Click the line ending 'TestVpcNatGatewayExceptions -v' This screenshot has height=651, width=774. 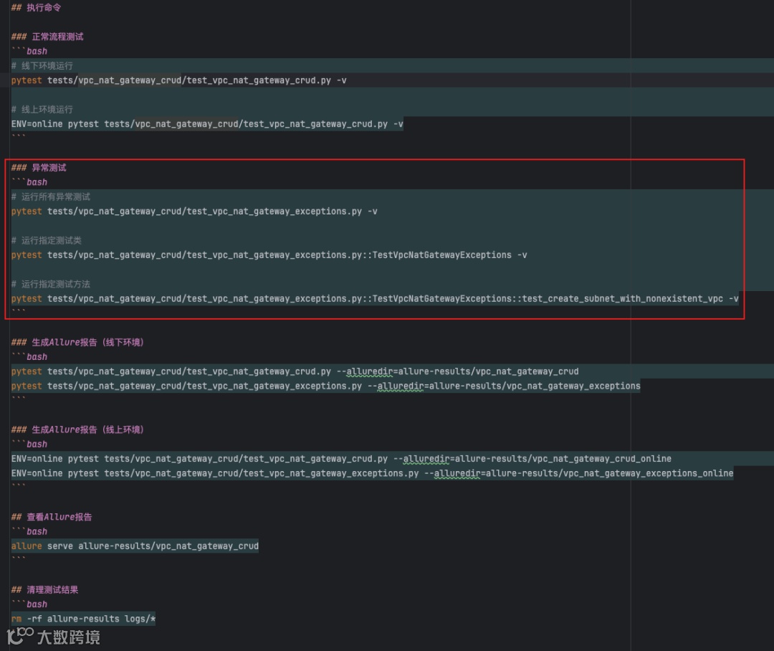(x=269, y=255)
